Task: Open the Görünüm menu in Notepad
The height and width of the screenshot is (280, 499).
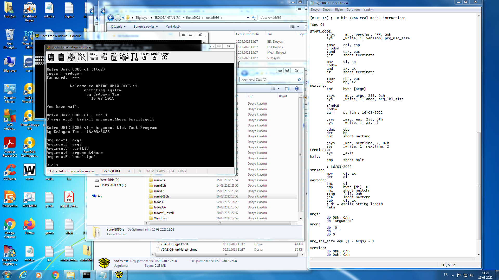Action: [353, 10]
